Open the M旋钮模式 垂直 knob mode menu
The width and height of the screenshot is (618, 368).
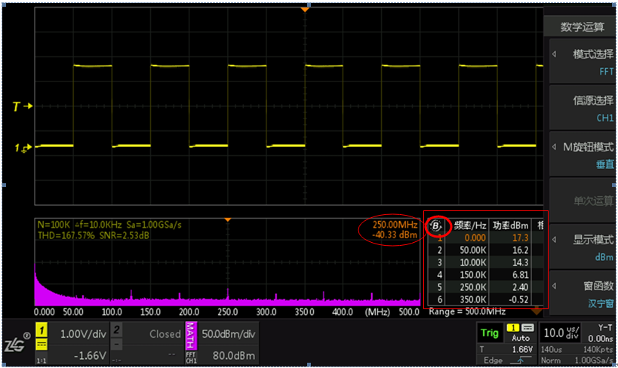(x=581, y=155)
